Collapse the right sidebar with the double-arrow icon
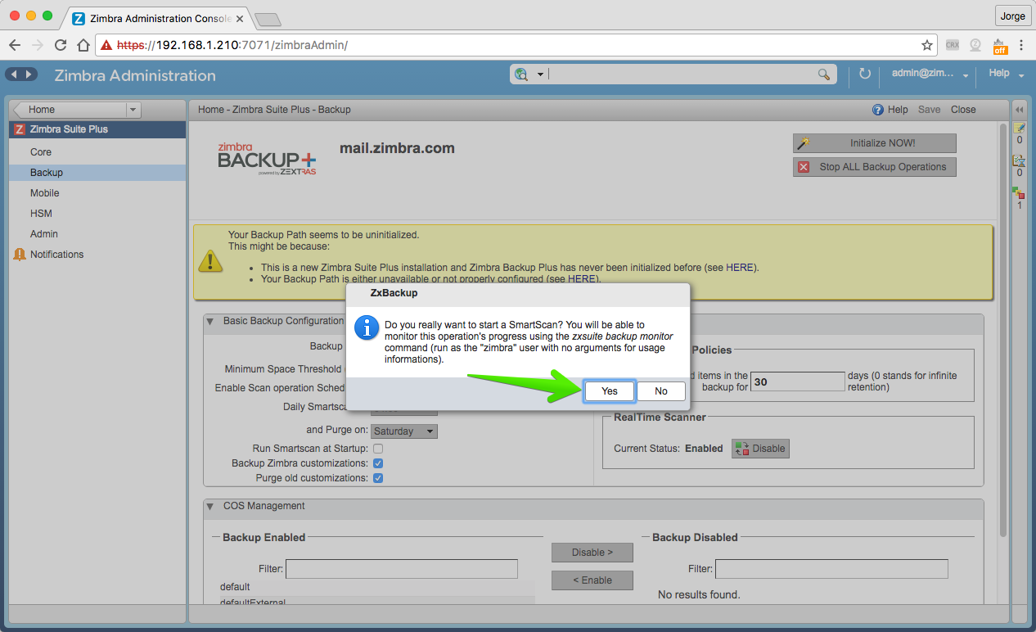The width and height of the screenshot is (1036, 632). (1019, 110)
